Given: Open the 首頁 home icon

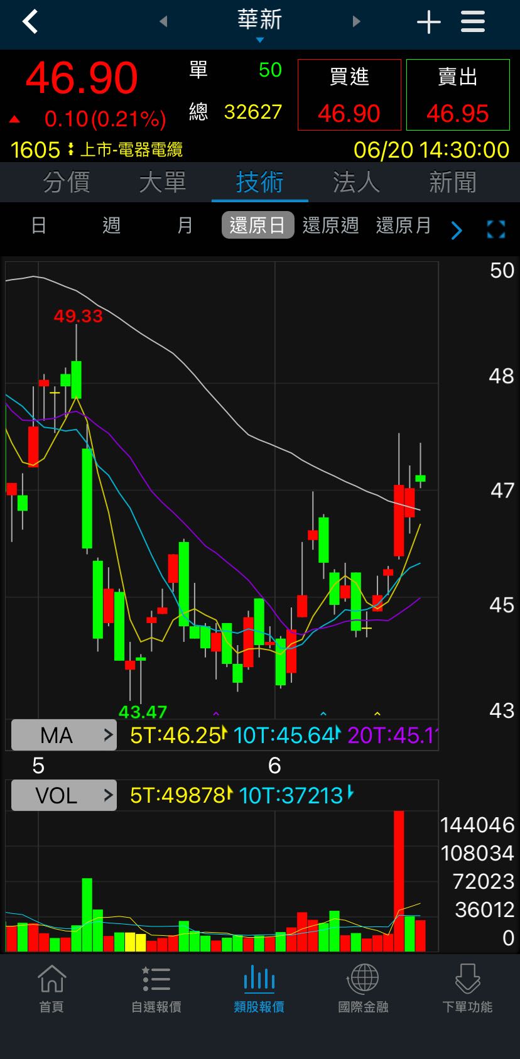Looking at the screenshot, I should click(51, 989).
